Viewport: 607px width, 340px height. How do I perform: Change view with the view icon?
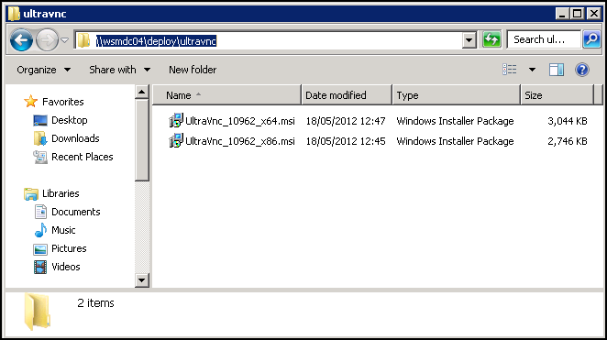coord(510,70)
